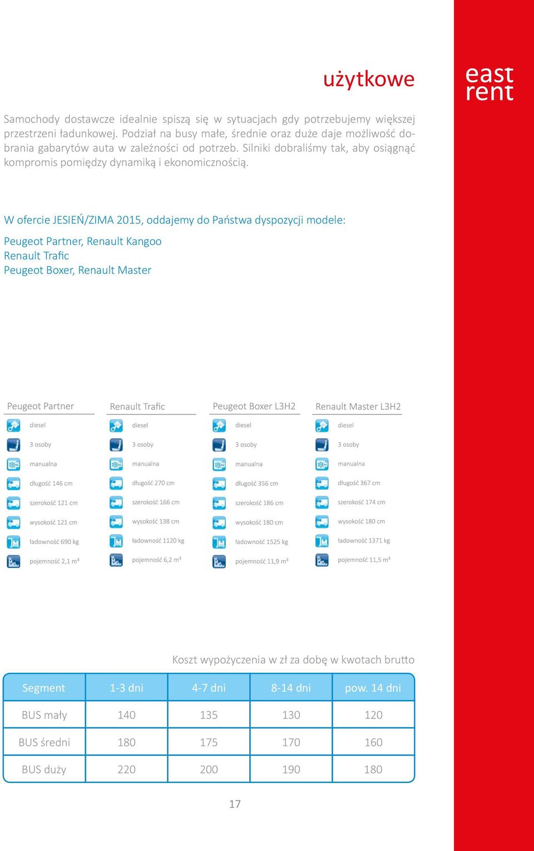Image resolution: width=534 pixels, height=851 pixels.
Task: Click price 200 in BUS duży row
Action: (x=209, y=770)
